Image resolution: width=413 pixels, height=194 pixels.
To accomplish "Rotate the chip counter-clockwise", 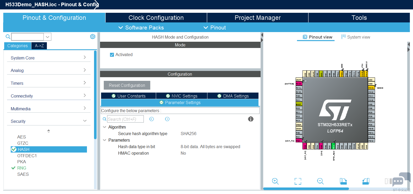I will (366, 181).
